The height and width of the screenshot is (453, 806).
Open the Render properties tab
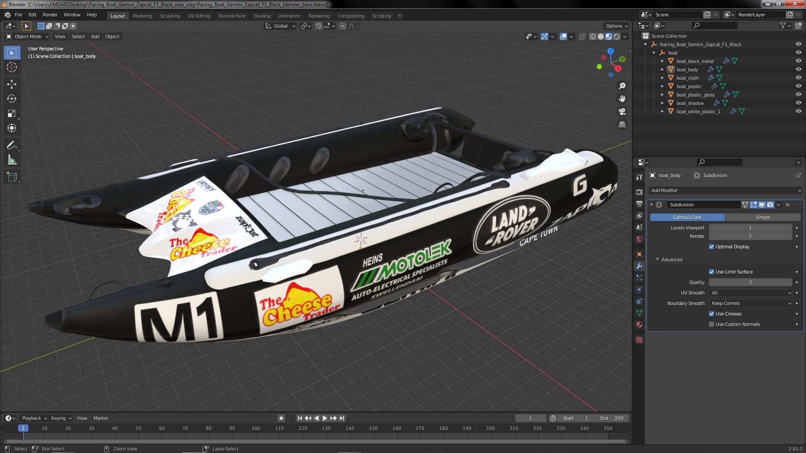point(639,192)
